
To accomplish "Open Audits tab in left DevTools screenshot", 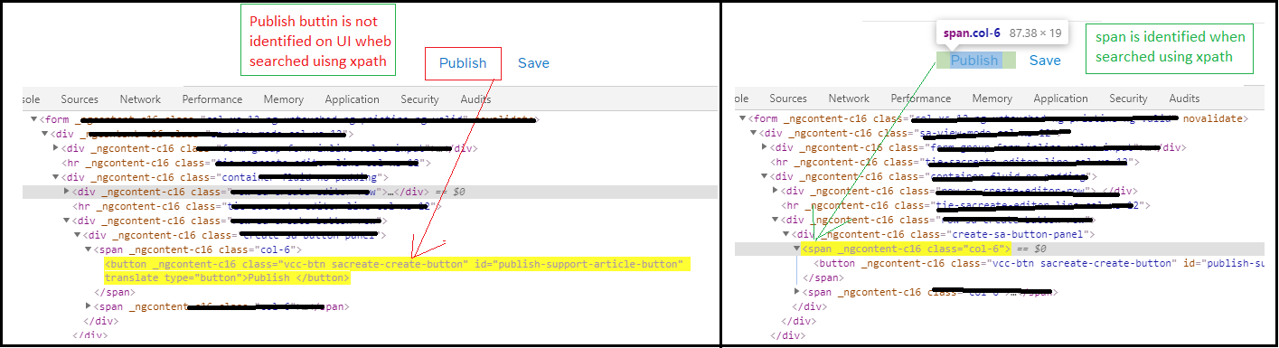I will click(x=475, y=99).
